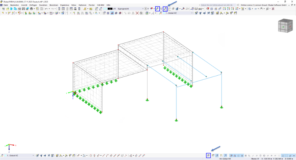Open the bottom toolbar Global XYZ dropdown
The width and height of the screenshot is (296, 160).
point(33,155)
